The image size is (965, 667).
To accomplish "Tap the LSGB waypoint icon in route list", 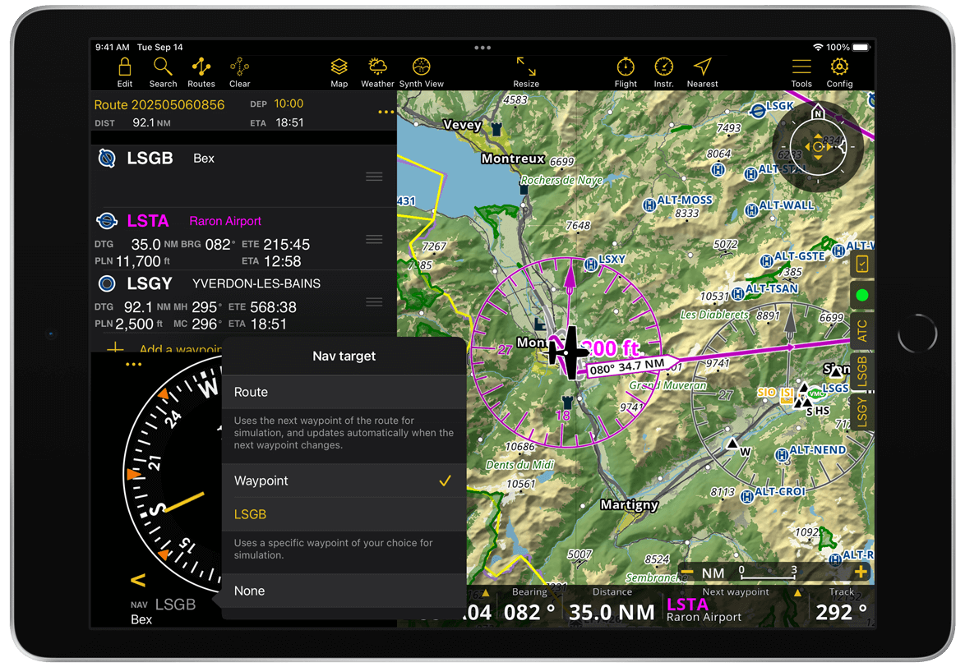I will [107, 158].
